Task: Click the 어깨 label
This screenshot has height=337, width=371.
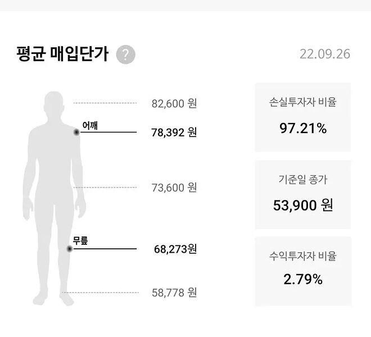Action: pyautogui.click(x=90, y=125)
